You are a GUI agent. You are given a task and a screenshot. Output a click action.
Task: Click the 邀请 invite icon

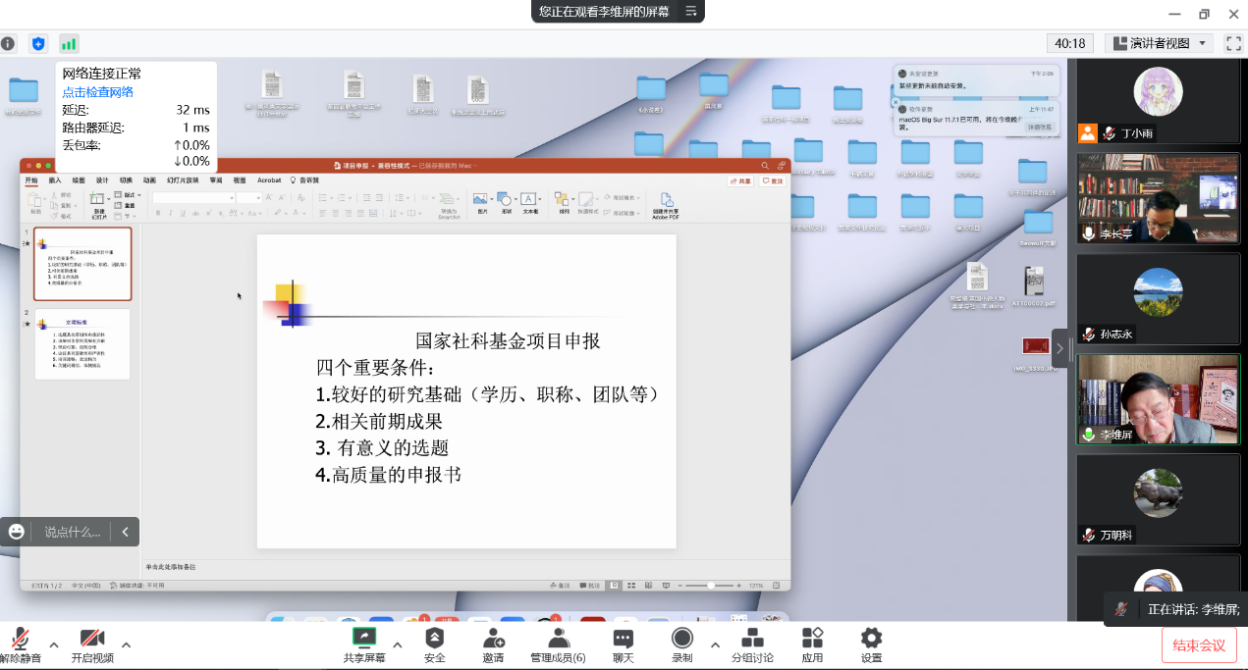pos(493,644)
